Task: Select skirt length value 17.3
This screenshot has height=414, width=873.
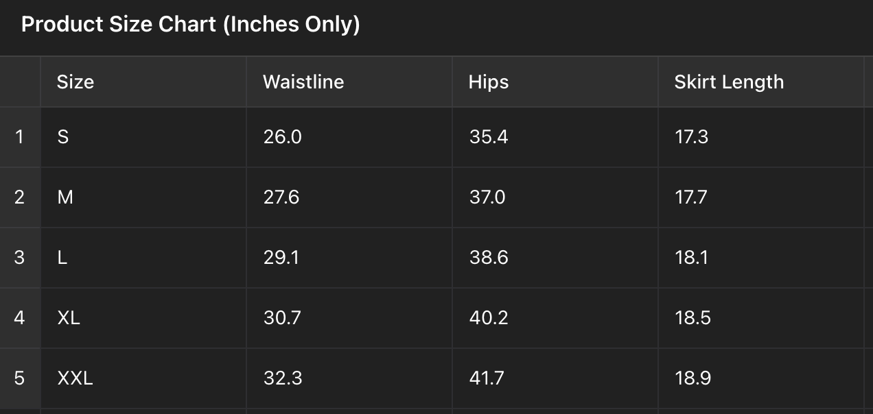Action: tap(692, 137)
